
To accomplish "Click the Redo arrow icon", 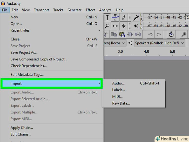I will point(159,34).
